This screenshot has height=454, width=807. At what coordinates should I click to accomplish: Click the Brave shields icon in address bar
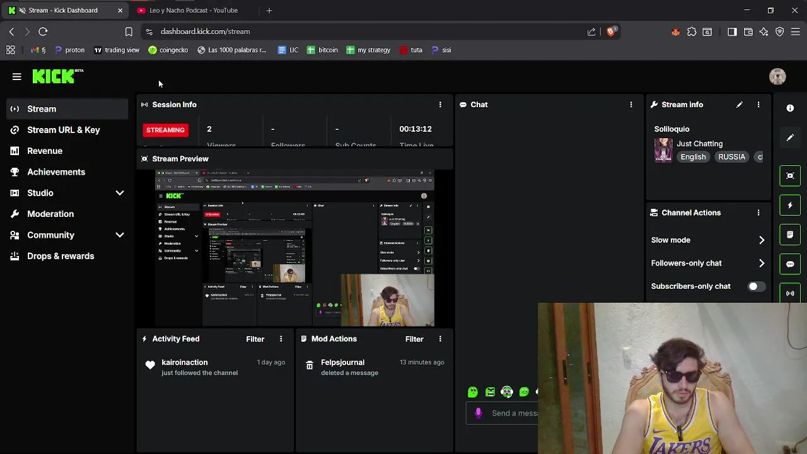coord(611,32)
